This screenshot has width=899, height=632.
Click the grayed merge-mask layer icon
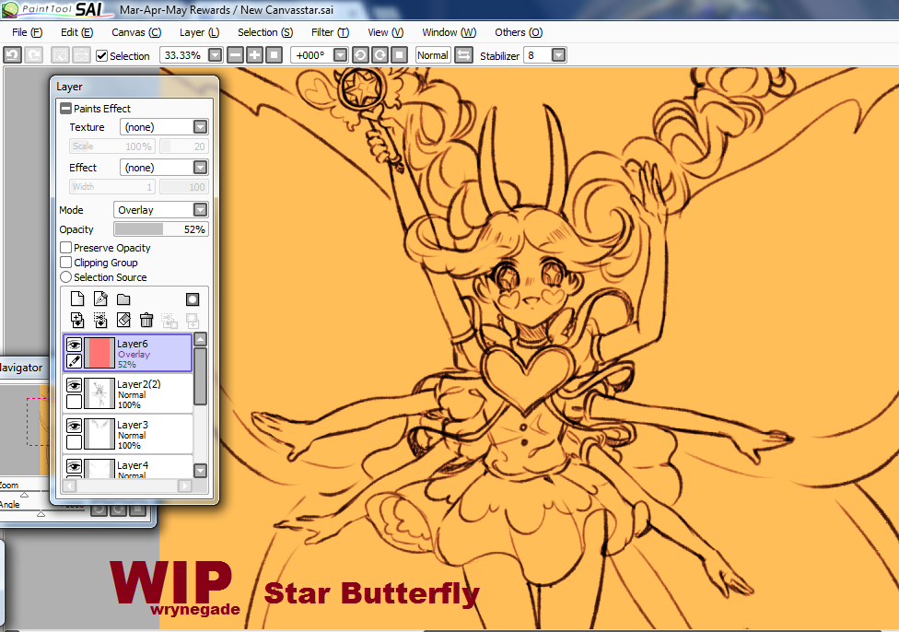(x=193, y=320)
